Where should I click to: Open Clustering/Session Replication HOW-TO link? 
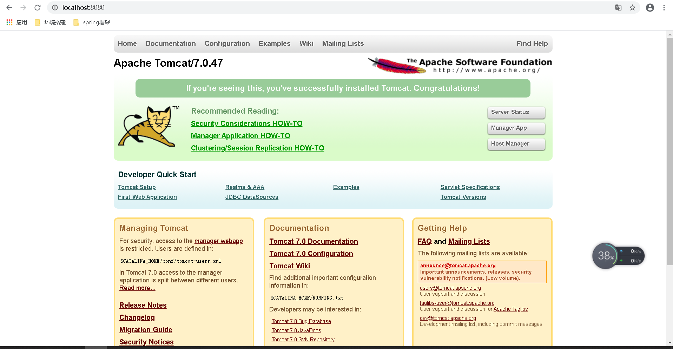pyautogui.click(x=257, y=148)
